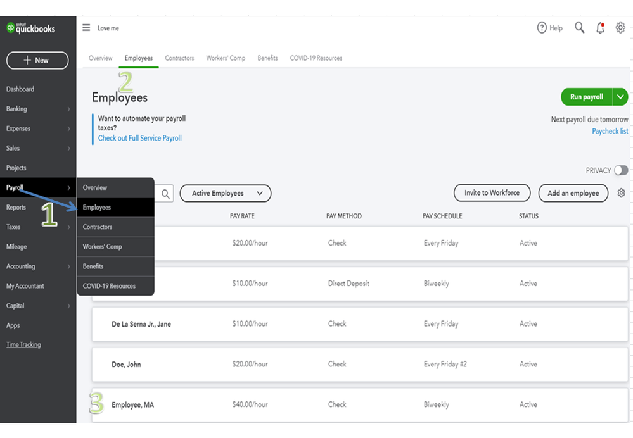Switch to the Contractors tab
This screenshot has height=438, width=633.
pos(179,58)
